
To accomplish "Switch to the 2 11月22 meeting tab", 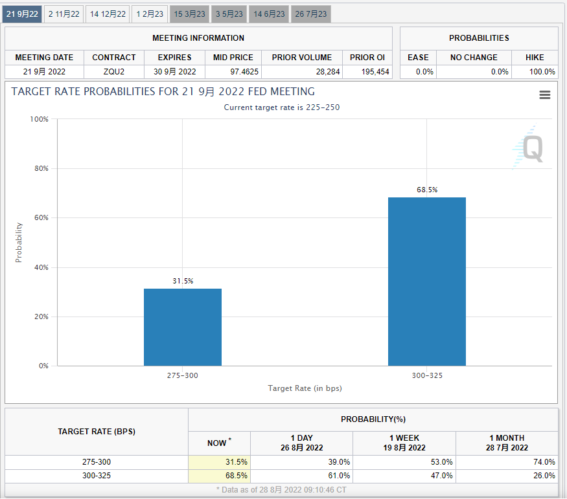I will tap(64, 14).
